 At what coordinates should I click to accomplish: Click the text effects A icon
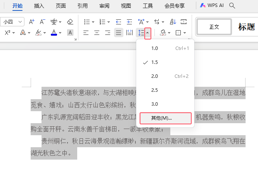[23, 33]
